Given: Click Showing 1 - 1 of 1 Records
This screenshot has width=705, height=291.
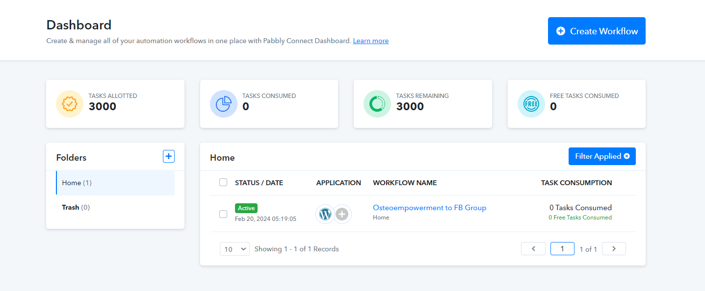Looking at the screenshot, I should tap(297, 249).
